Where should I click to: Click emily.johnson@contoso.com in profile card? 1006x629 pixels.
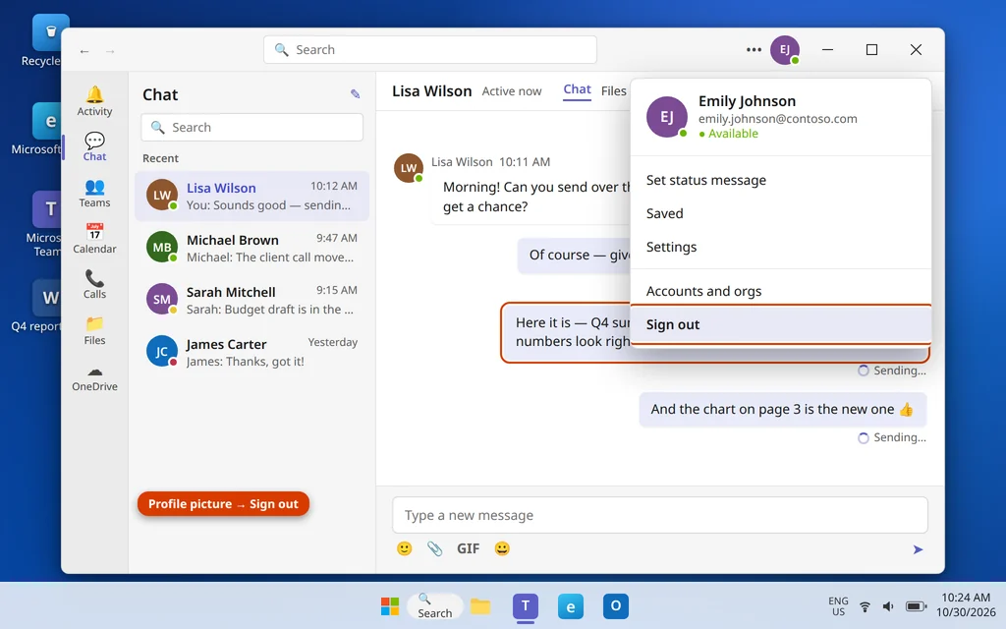[778, 118]
